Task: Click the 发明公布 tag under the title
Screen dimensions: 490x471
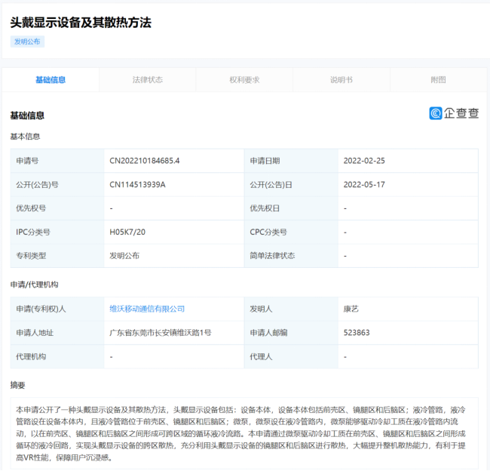Action: [27, 42]
